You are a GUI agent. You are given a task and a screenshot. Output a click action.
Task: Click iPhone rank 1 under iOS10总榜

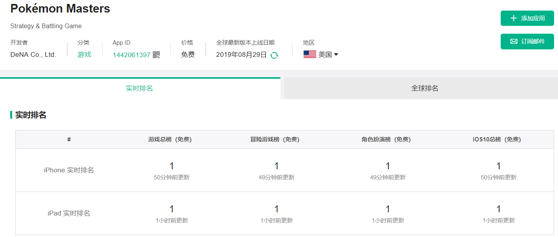click(x=498, y=166)
